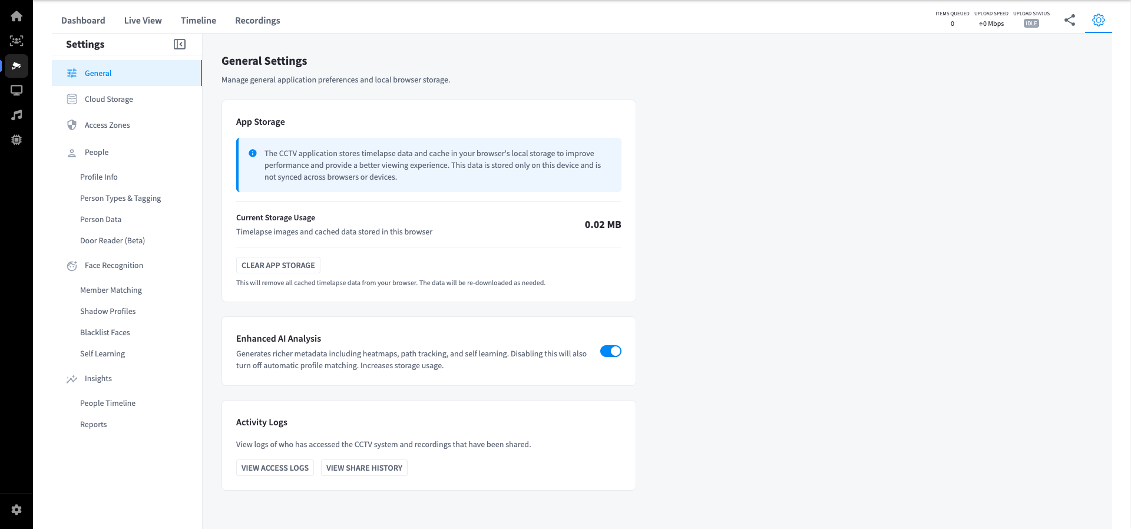
Task: Open Blacklist Faces settings
Action: [x=105, y=332]
